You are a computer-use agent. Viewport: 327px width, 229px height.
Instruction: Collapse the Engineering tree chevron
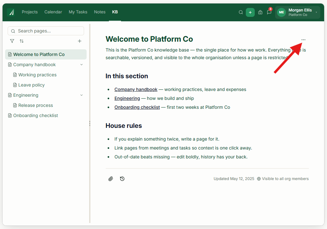(82, 95)
